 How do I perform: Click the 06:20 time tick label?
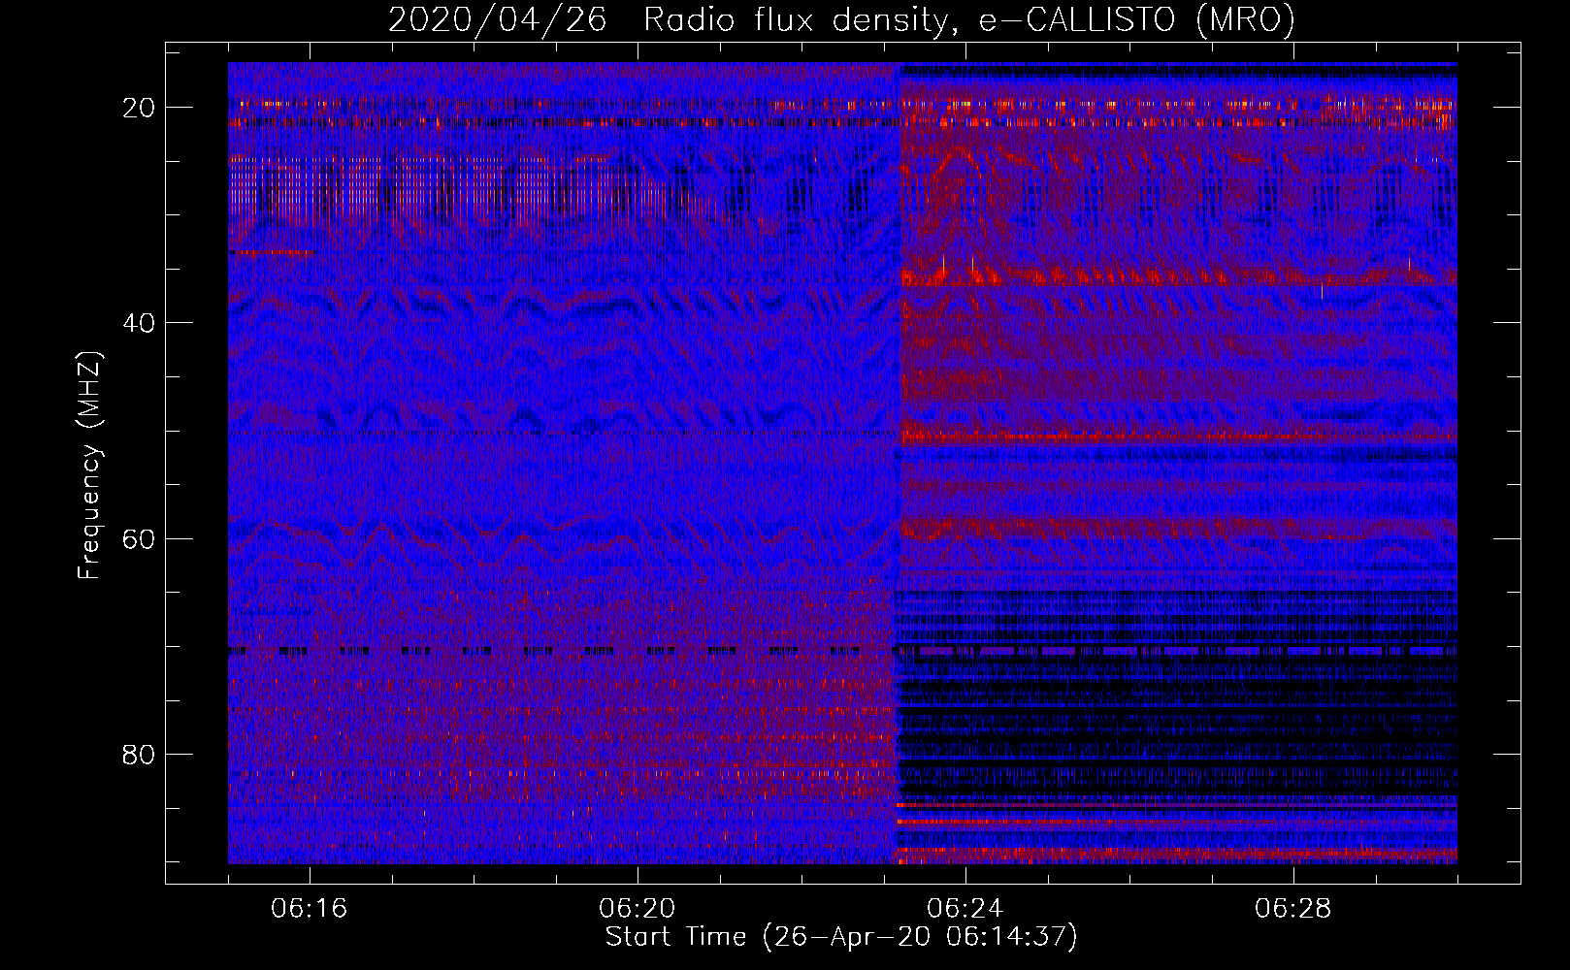[x=638, y=909]
